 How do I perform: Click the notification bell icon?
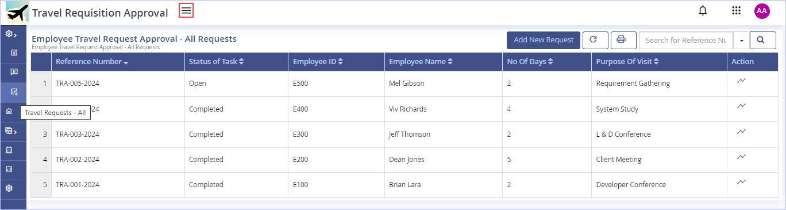click(703, 10)
